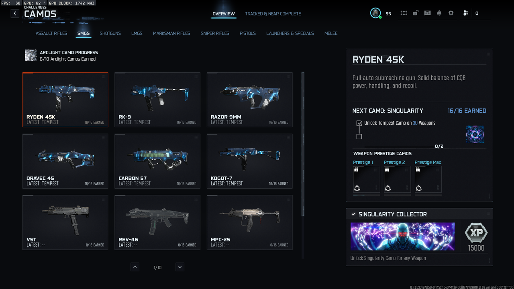The image size is (514, 289).
Task: Click the weapon grid vertical scrollbar
Action: click(303, 144)
